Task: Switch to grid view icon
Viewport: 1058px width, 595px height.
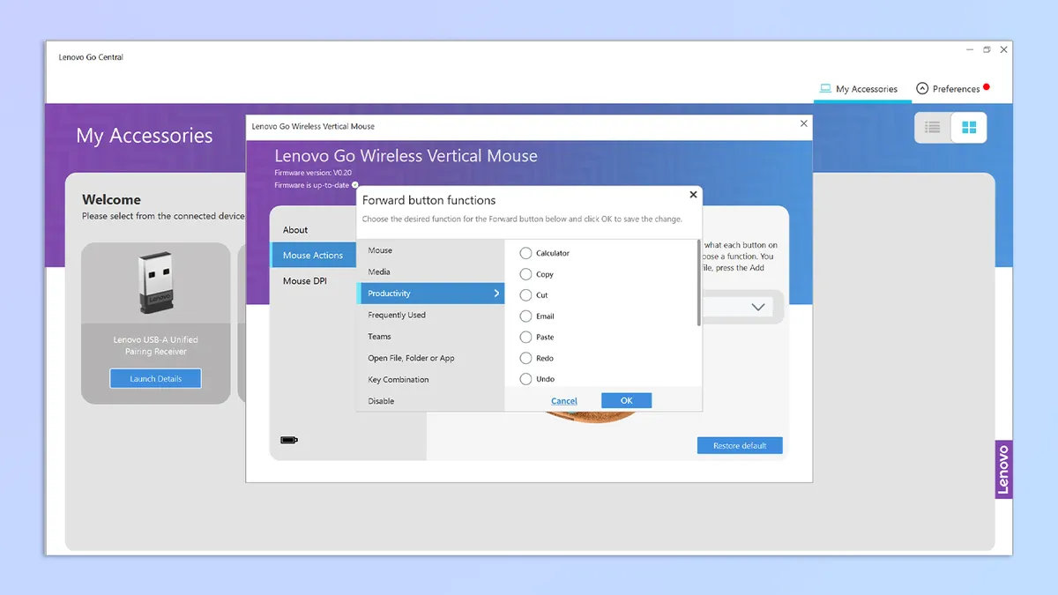Action: tap(969, 128)
